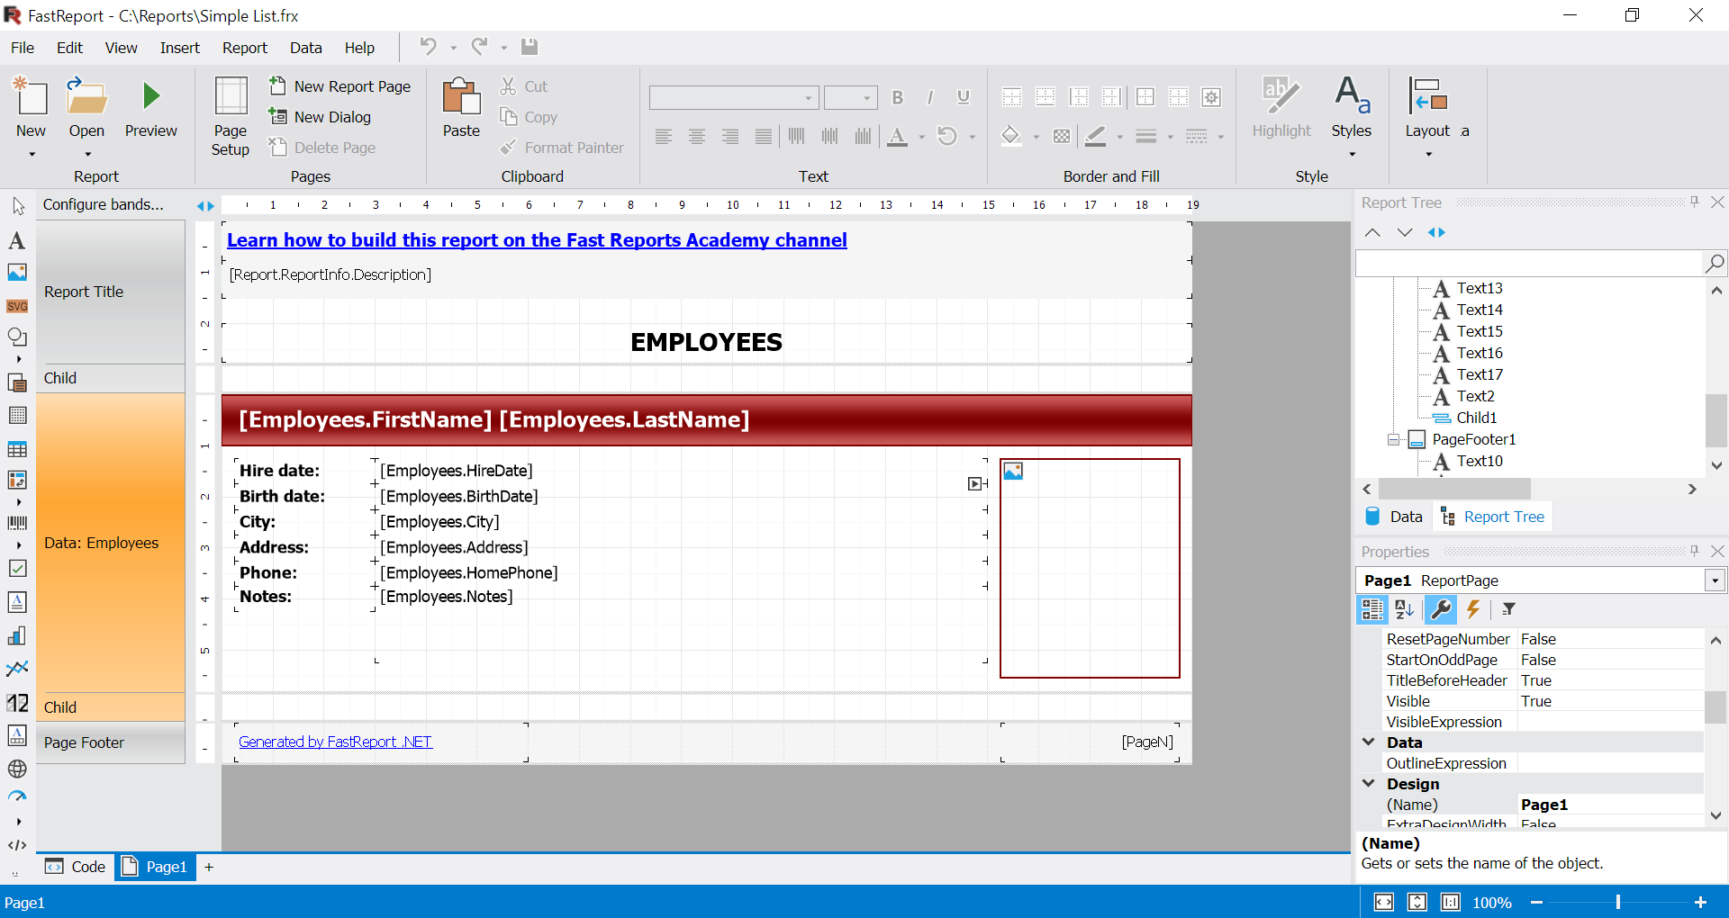Image resolution: width=1729 pixels, height=918 pixels.
Task: Toggle bold text formatting
Action: pos(897,97)
